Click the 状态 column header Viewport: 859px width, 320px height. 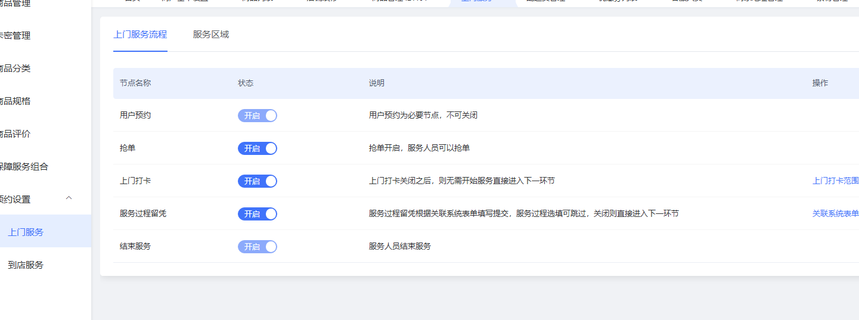pyautogui.click(x=246, y=83)
